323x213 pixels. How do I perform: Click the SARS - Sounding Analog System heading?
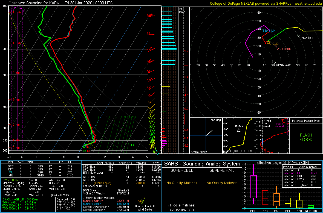[x=202, y=164]
